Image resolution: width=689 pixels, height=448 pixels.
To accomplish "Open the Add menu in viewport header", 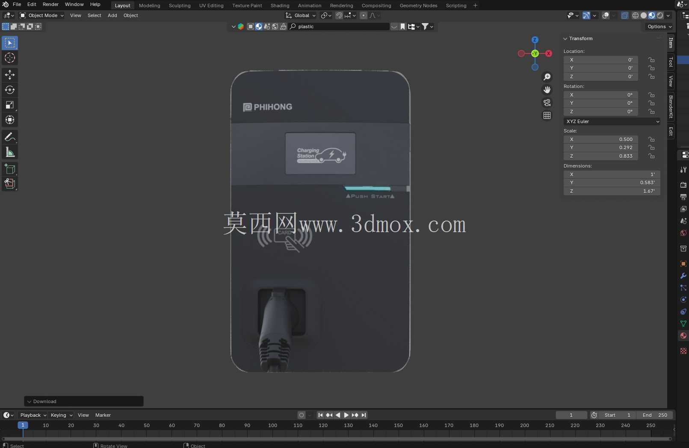I will (112, 15).
